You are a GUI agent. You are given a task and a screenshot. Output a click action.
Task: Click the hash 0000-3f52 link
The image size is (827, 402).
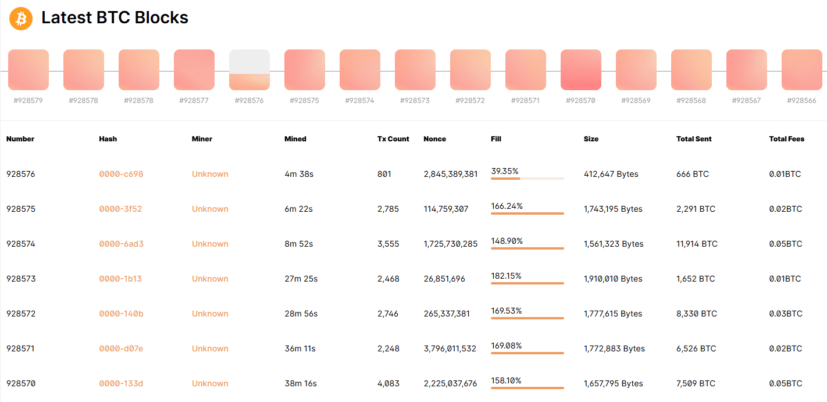pyautogui.click(x=120, y=209)
